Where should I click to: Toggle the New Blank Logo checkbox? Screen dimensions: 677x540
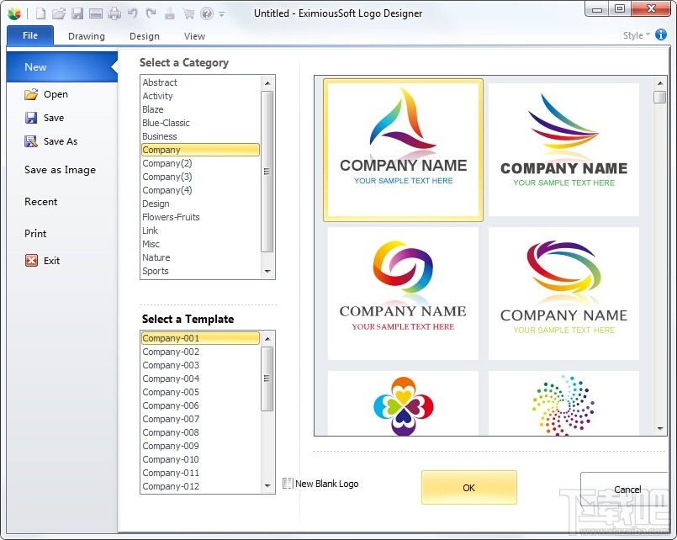[x=287, y=484]
